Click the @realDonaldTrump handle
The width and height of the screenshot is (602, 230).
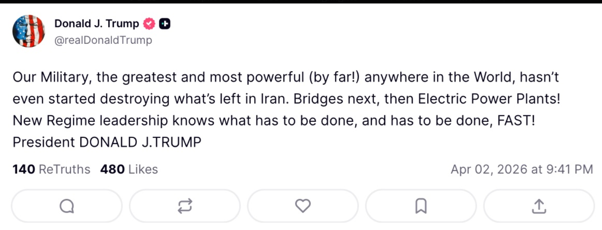pos(103,40)
